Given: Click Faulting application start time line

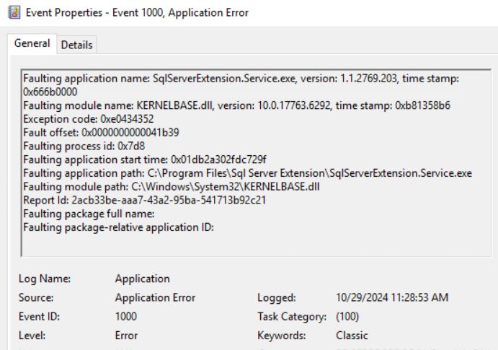Looking at the screenshot, I should coord(145,159).
